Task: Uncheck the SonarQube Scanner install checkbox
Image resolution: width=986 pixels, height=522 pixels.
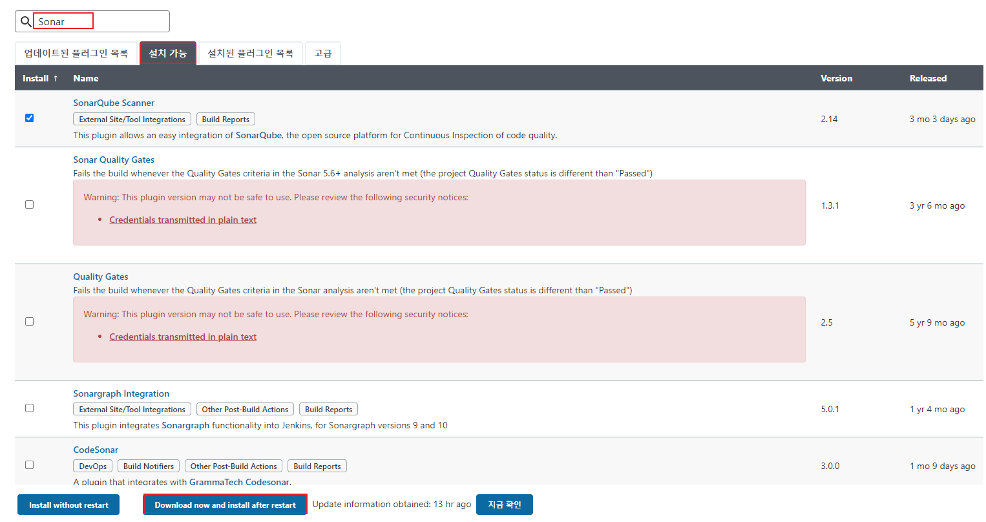Action: coord(29,118)
